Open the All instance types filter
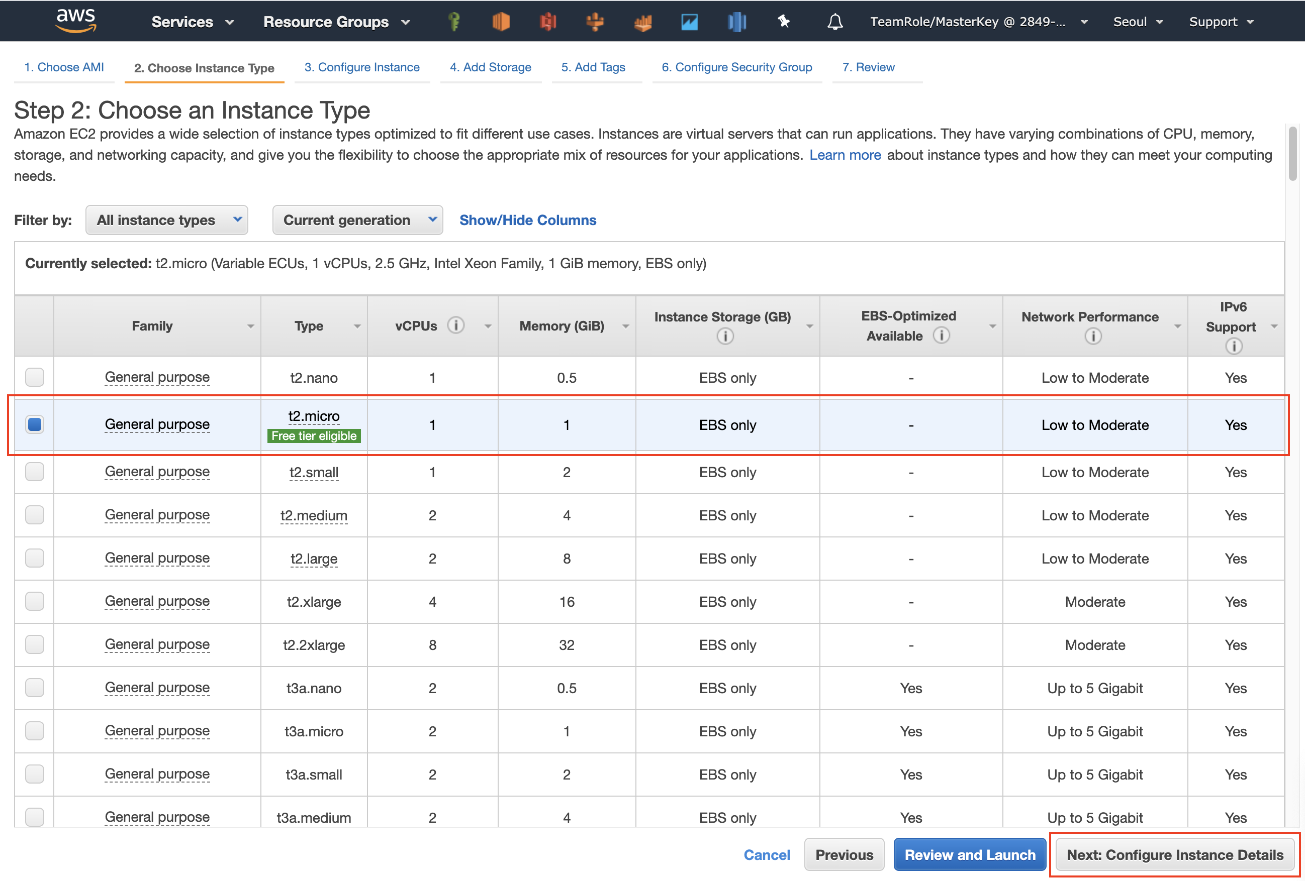Screen dimensions: 1305x881 click(167, 220)
